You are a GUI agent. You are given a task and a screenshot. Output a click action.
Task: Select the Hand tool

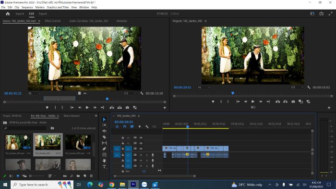[x=104, y=161]
